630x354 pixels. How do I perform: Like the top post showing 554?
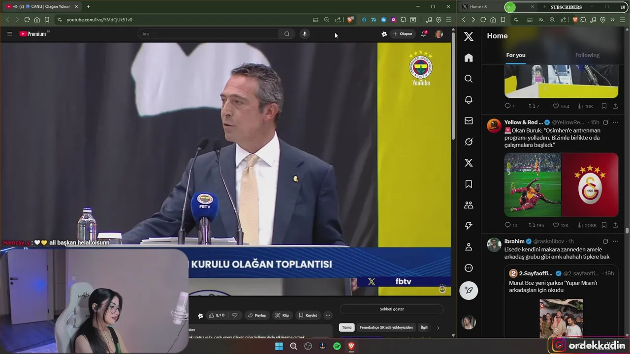pyautogui.click(x=561, y=106)
